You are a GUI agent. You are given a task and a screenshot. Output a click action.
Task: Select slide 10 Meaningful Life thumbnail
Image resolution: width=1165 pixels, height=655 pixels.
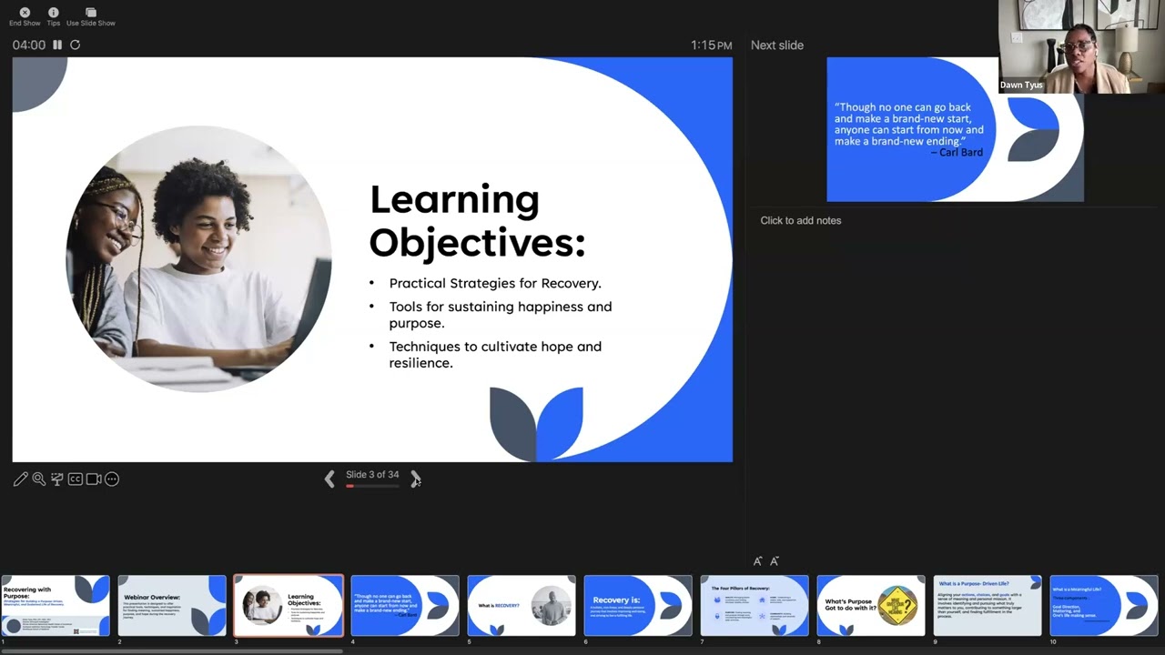pyautogui.click(x=1104, y=605)
